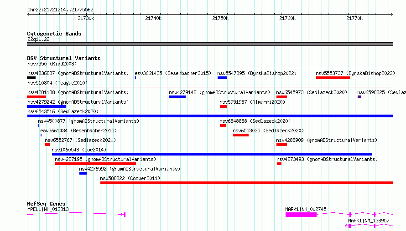Open the nsv510804 (Teague2010) label
Viewport: 406px width, 231px height.
pyautogui.click(x=57, y=83)
